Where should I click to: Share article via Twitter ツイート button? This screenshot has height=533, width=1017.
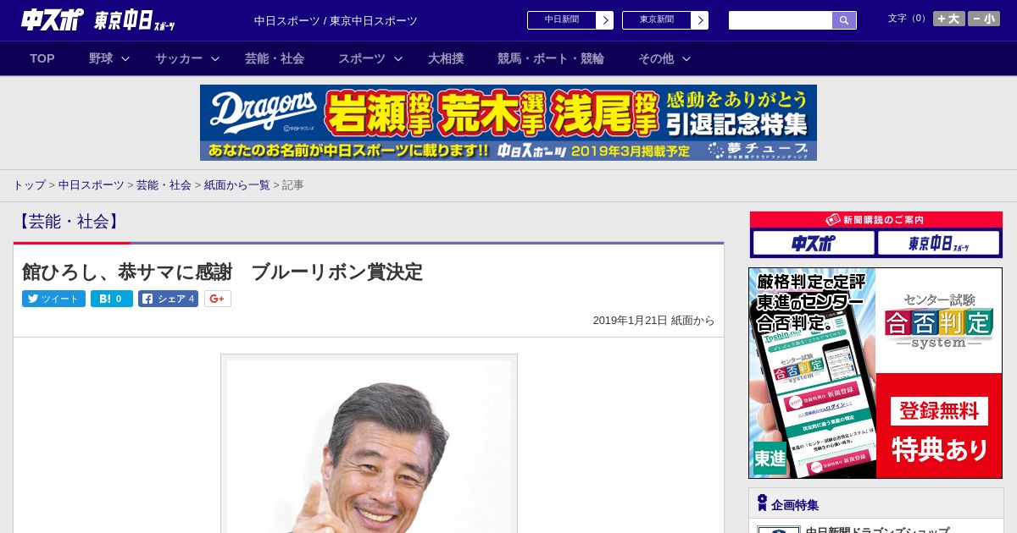[53, 299]
